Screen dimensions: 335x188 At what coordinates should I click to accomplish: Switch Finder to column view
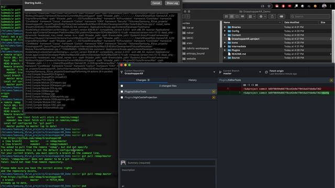click(x=237, y=16)
